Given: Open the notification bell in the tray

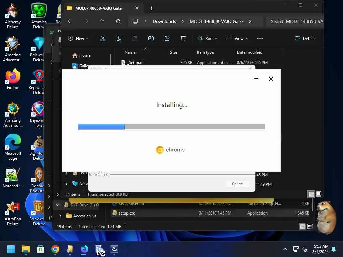Looking at the screenshot, I should click(x=334, y=249).
